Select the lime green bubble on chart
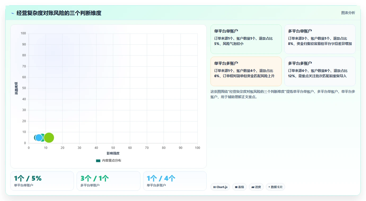This screenshot has height=201, width=366. click(x=49, y=138)
